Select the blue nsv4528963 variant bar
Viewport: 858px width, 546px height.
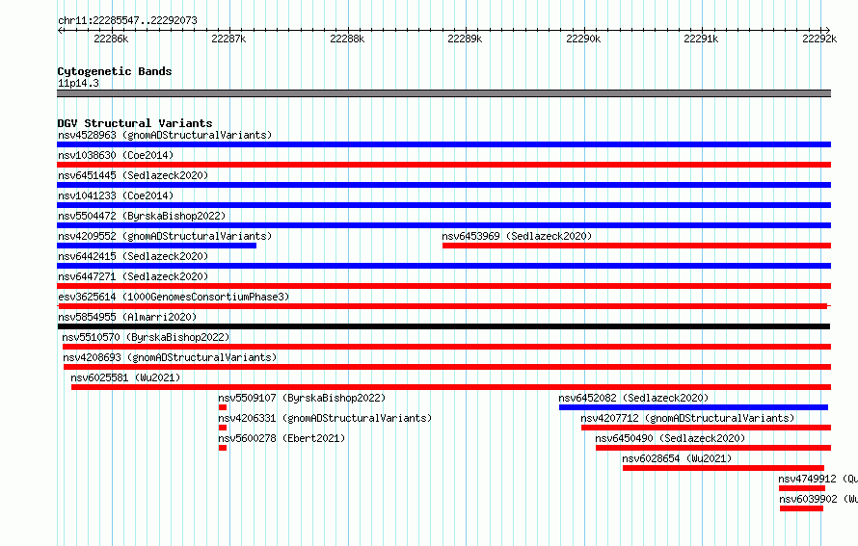click(443, 144)
